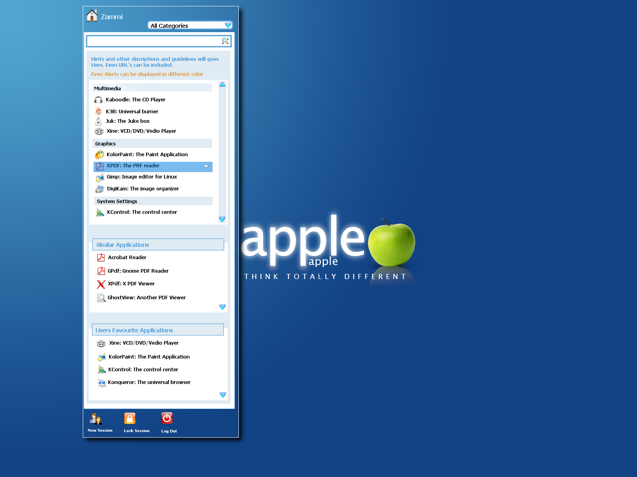Open Kaboodle: The CD Player
This screenshot has height=477, width=637.
[x=135, y=100]
